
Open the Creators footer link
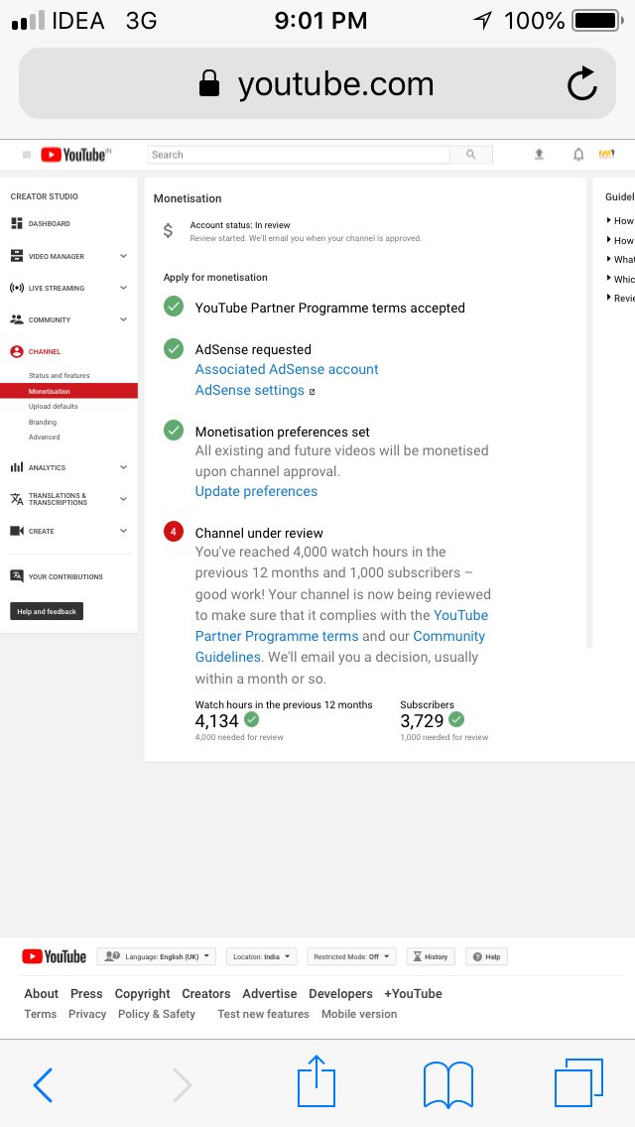205,993
